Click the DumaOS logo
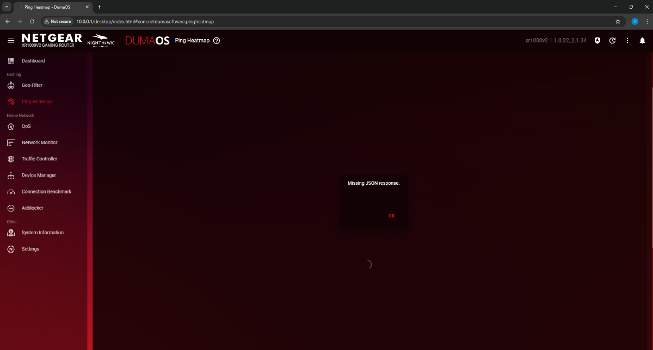 [x=147, y=41]
